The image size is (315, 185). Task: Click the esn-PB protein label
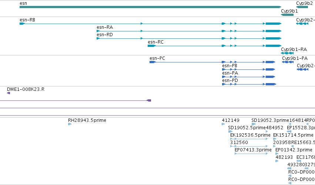[x=229, y=66]
